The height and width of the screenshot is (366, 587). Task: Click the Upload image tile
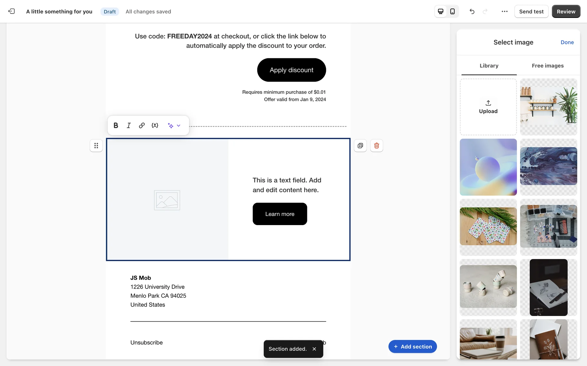click(488, 107)
